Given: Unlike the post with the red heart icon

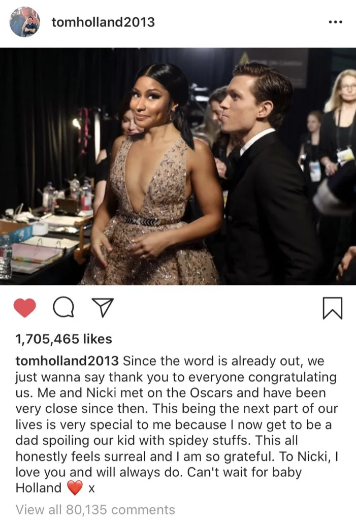Looking at the screenshot, I should pyautogui.click(x=24, y=307).
